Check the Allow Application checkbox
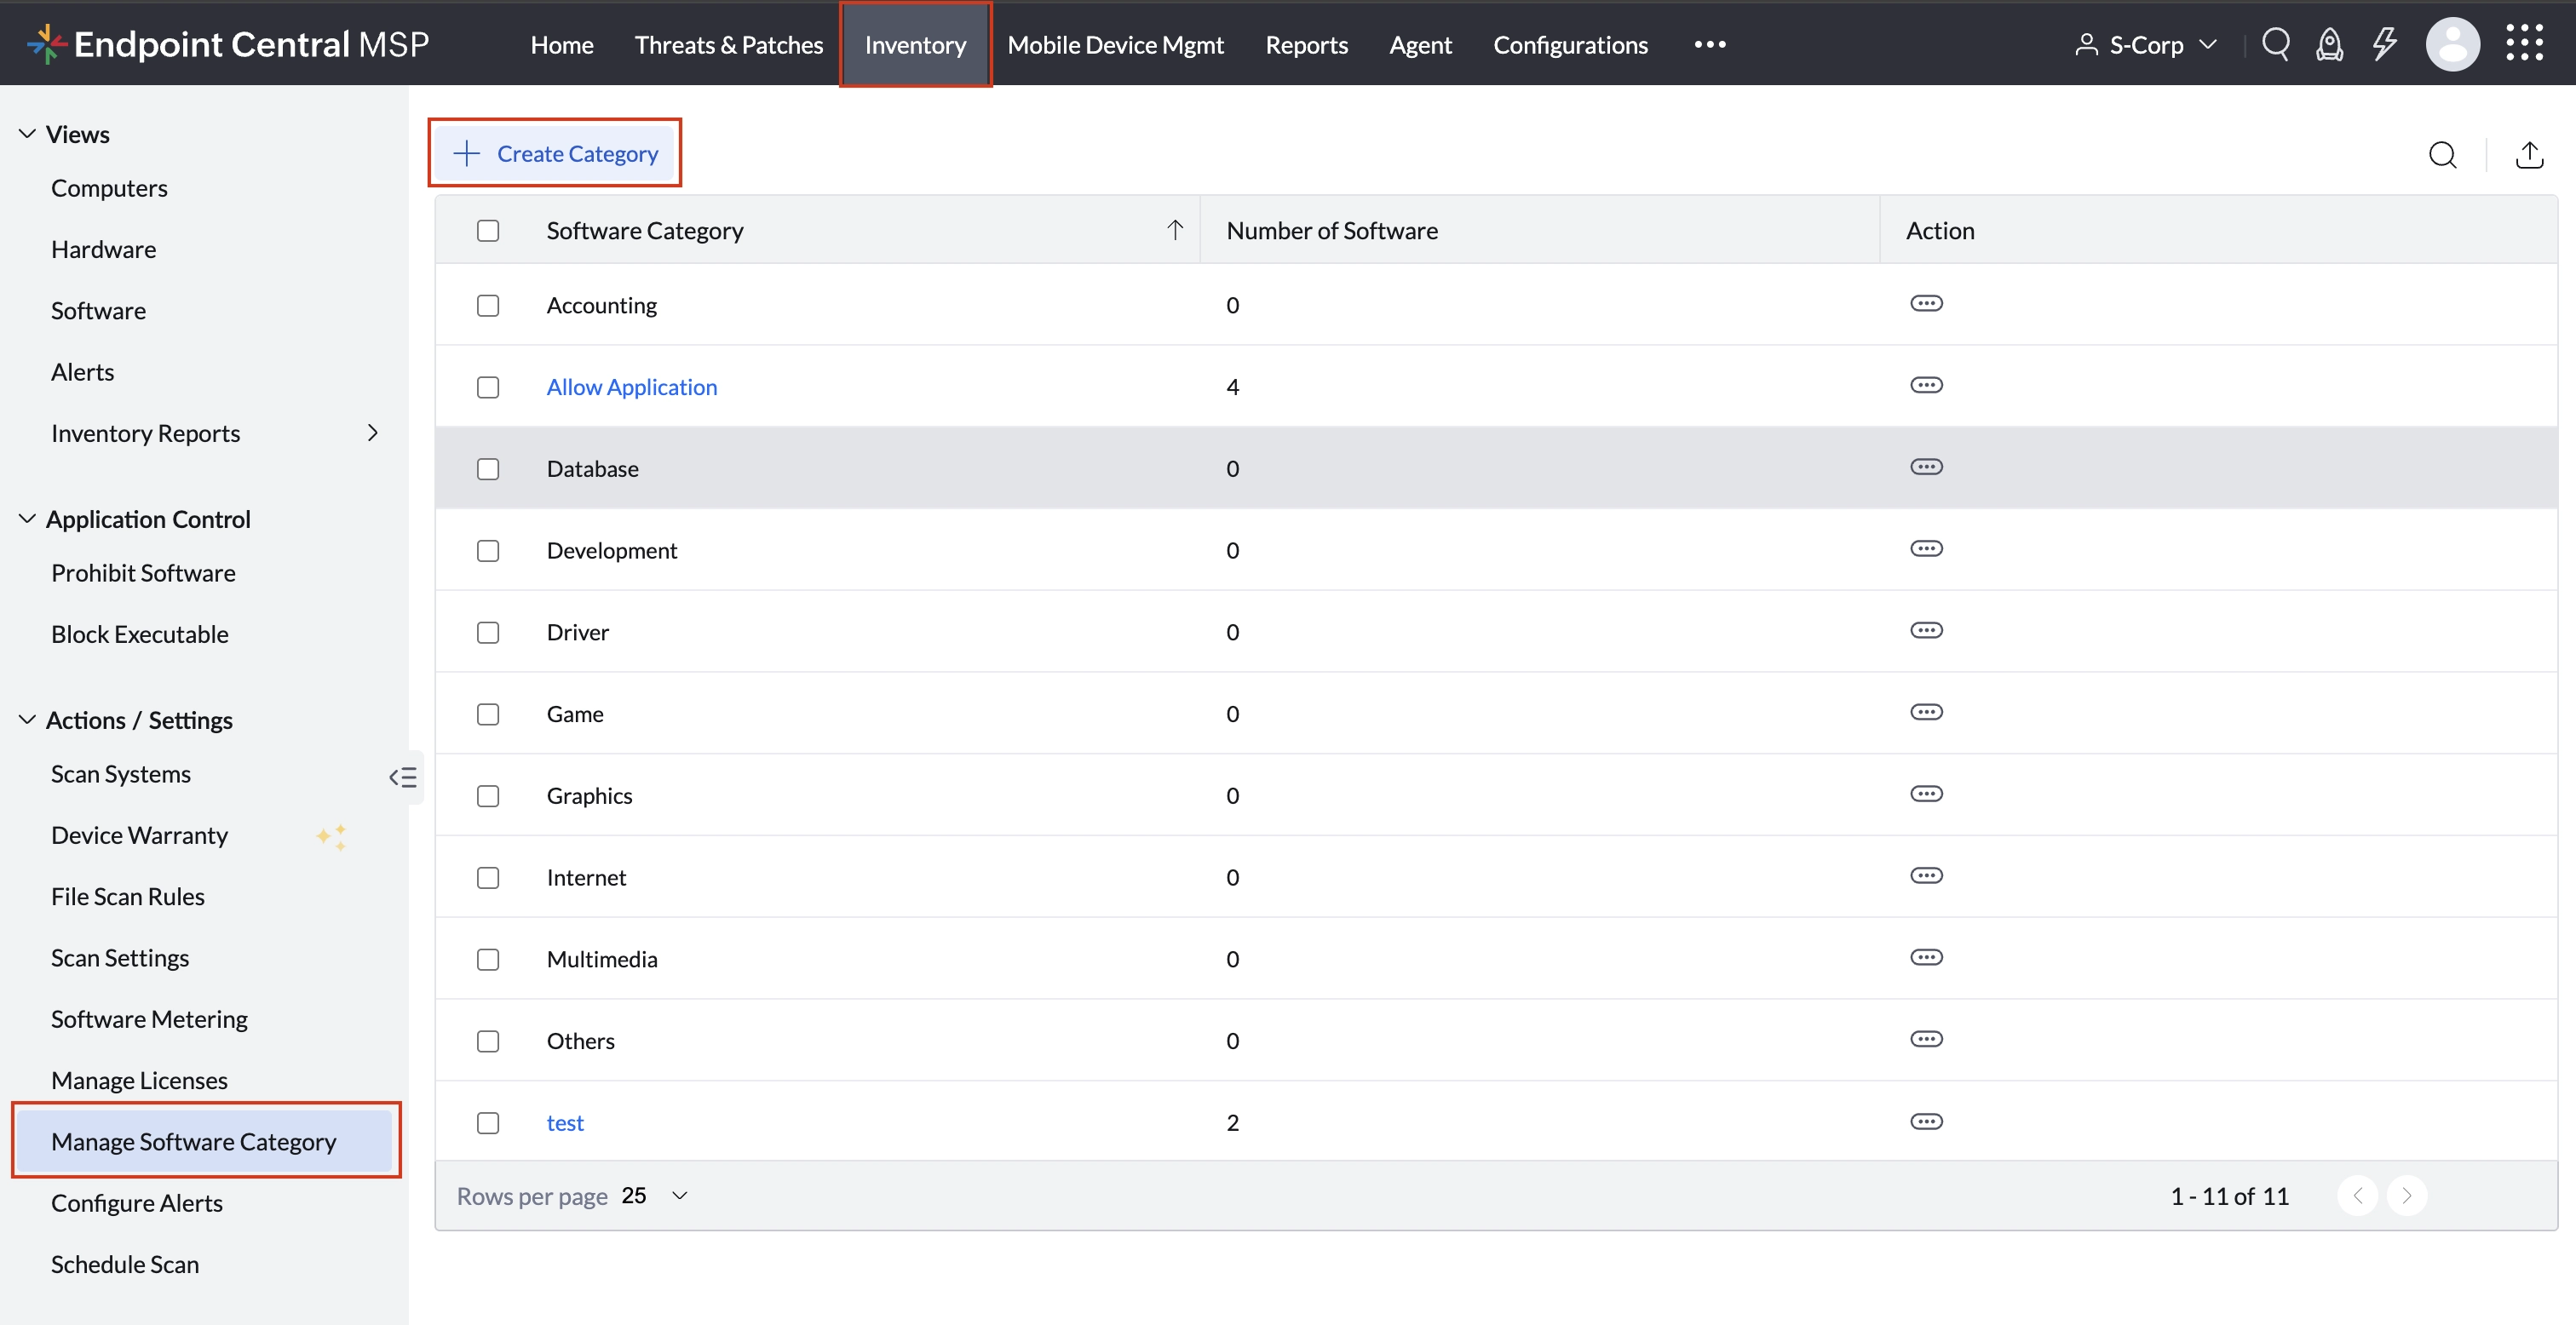The width and height of the screenshot is (2576, 1325). [x=488, y=388]
